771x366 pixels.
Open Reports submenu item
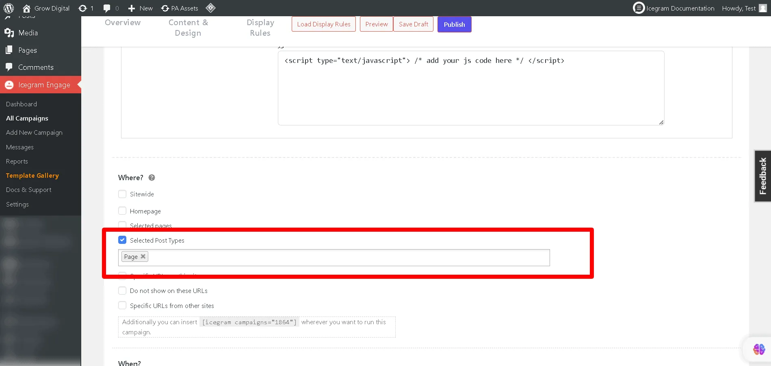click(17, 161)
